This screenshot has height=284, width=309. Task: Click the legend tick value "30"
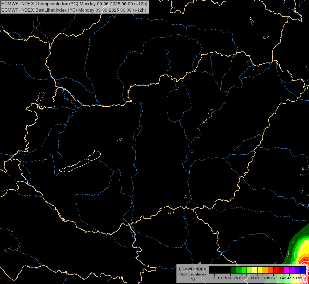[x=252, y=278]
